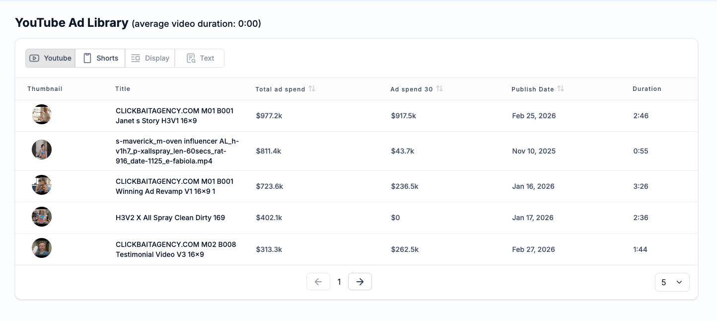Go to next page arrow
717x321 pixels.
click(360, 282)
